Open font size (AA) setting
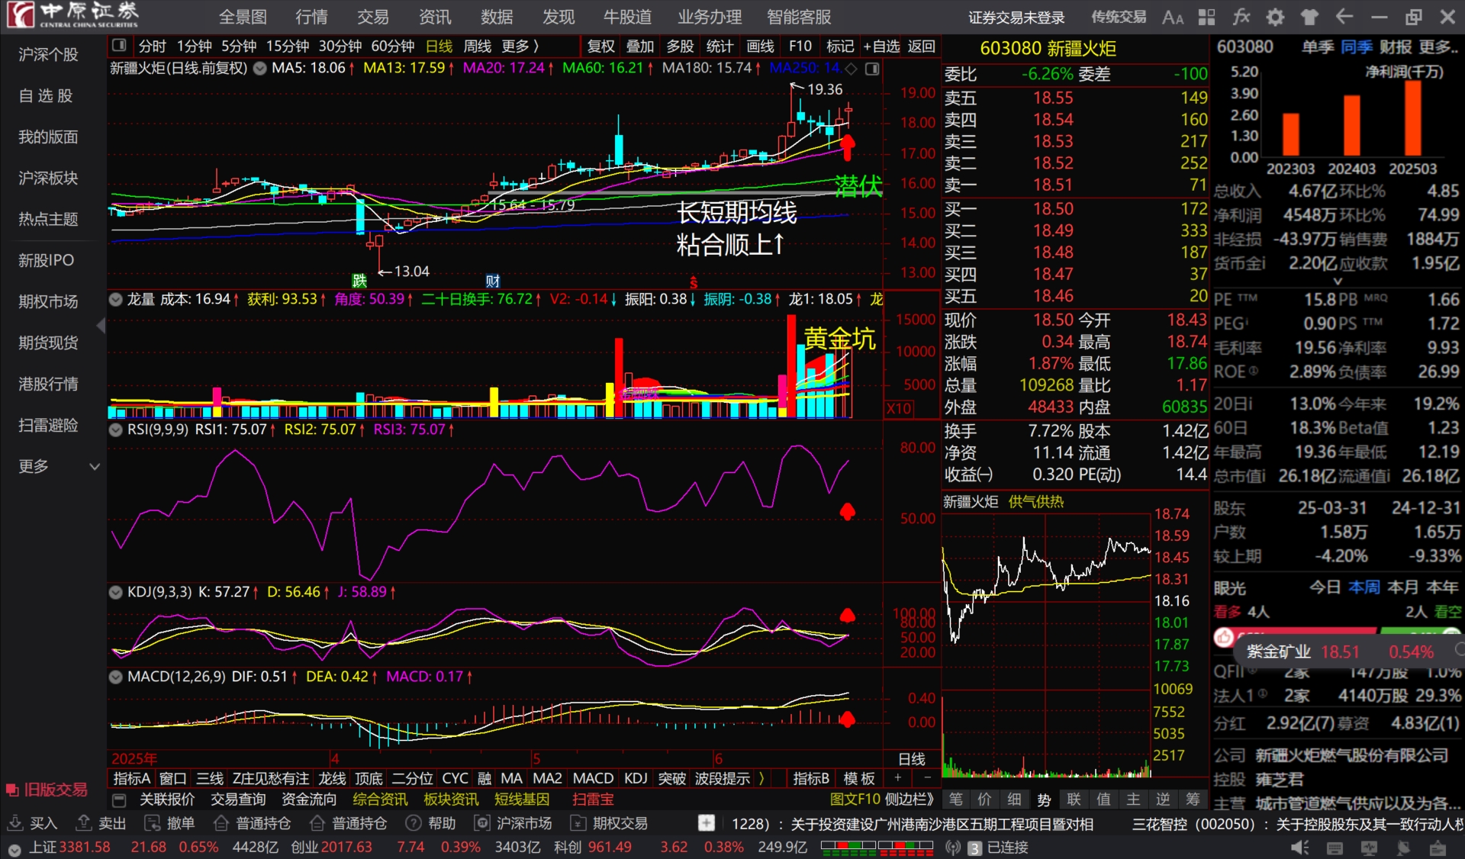The height and width of the screenshot is (859, 1465). (1172, 17)
